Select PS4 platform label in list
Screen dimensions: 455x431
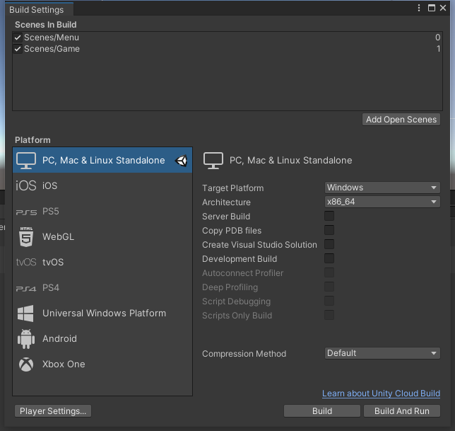51,288
